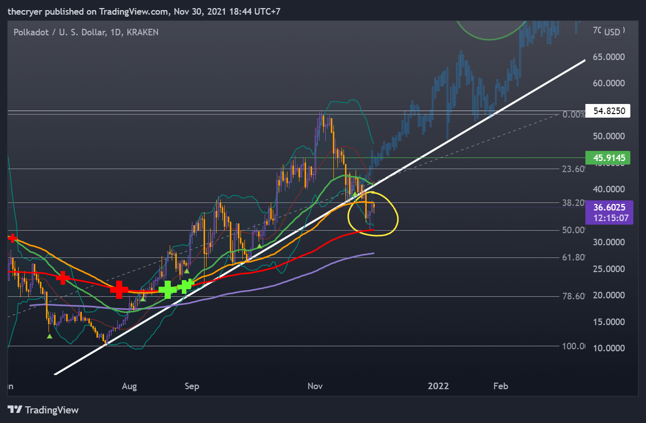Click the largest red cross marker before Aug
This screenshot has height=423, width=646.
[119, 289]
